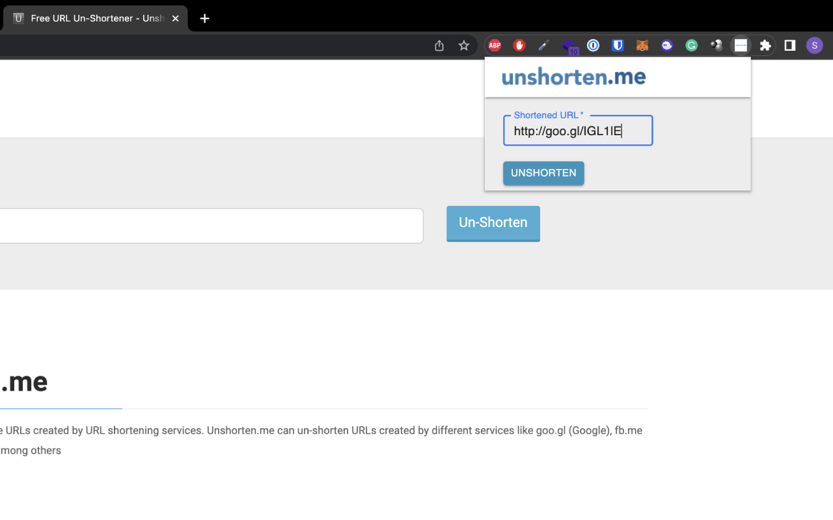Image resolution: width=833 pixels, height=520 pixels.
Task: Open the browser profile avatar S
Action: [814, 45]
